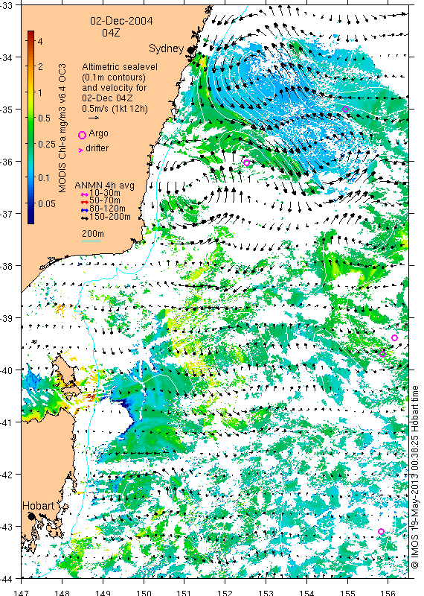Click the color bar value '0.1'
Viewport: 424px width, 596px height.
(45, 178)
